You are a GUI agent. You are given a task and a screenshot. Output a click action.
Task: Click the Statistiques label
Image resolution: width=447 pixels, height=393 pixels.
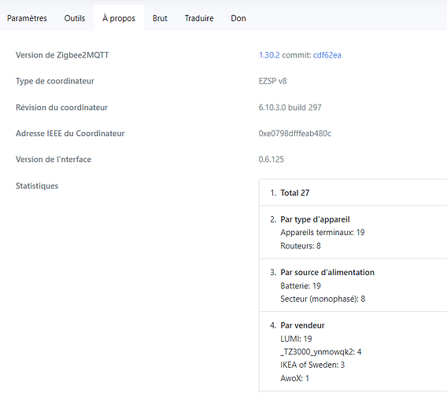(37, 185)
